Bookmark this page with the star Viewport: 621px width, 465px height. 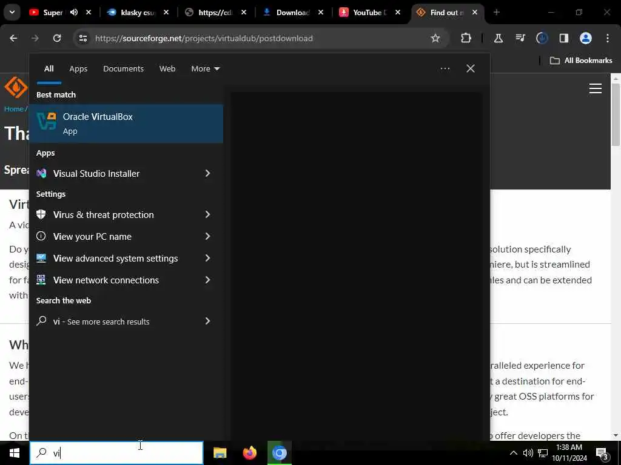pos(435,38)
